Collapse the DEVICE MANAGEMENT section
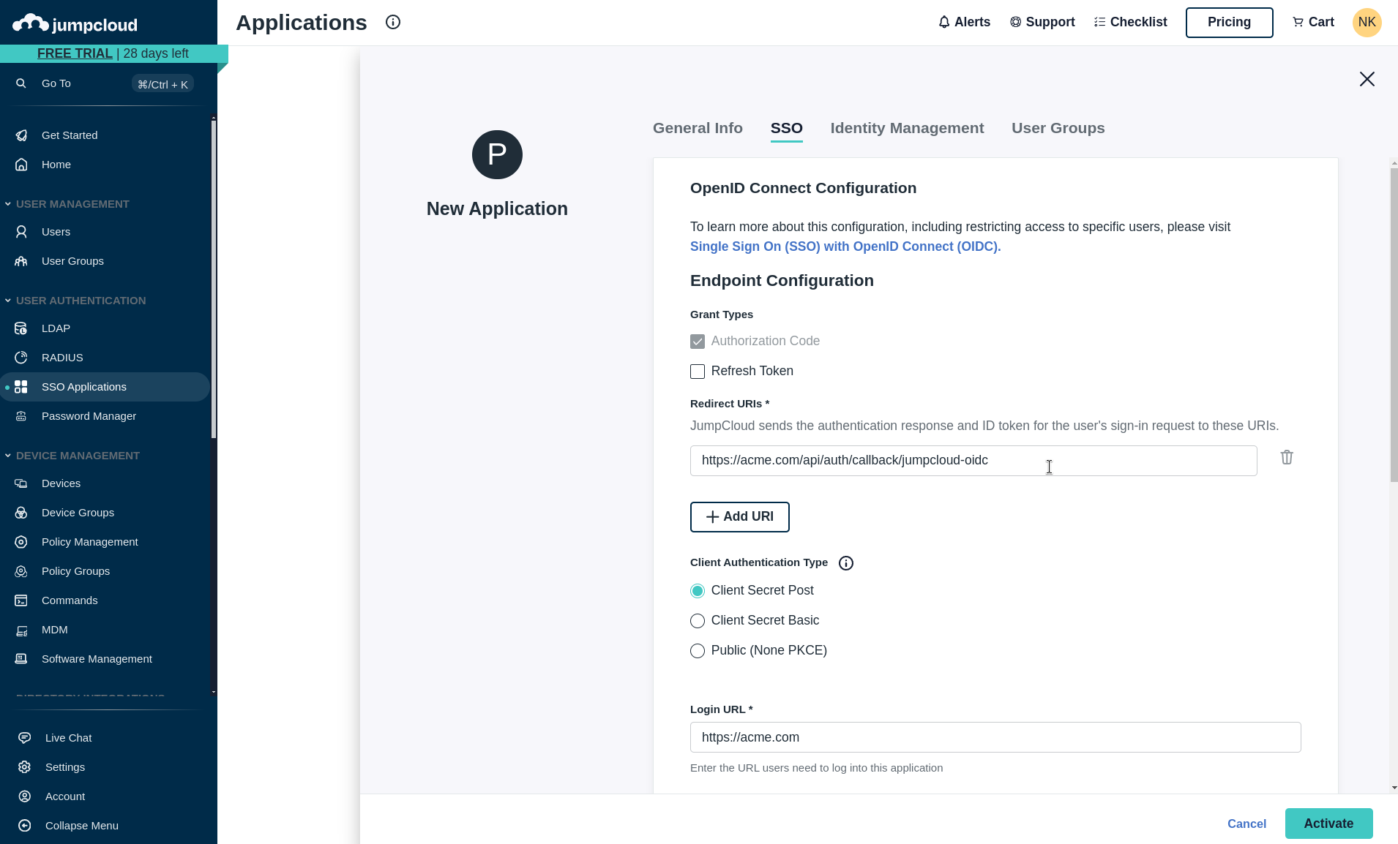Viewport: 1398px width, 844px height. [8, 455]
